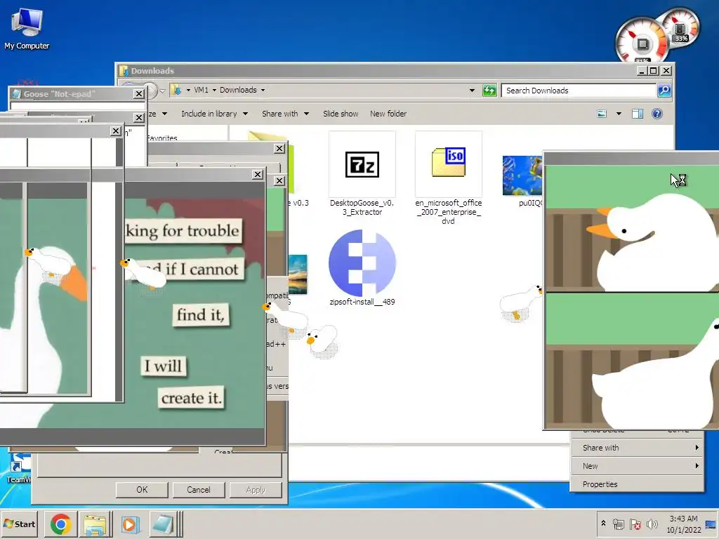Choose New in the context menu
The image size is (719, 539).
click(637, 466)
